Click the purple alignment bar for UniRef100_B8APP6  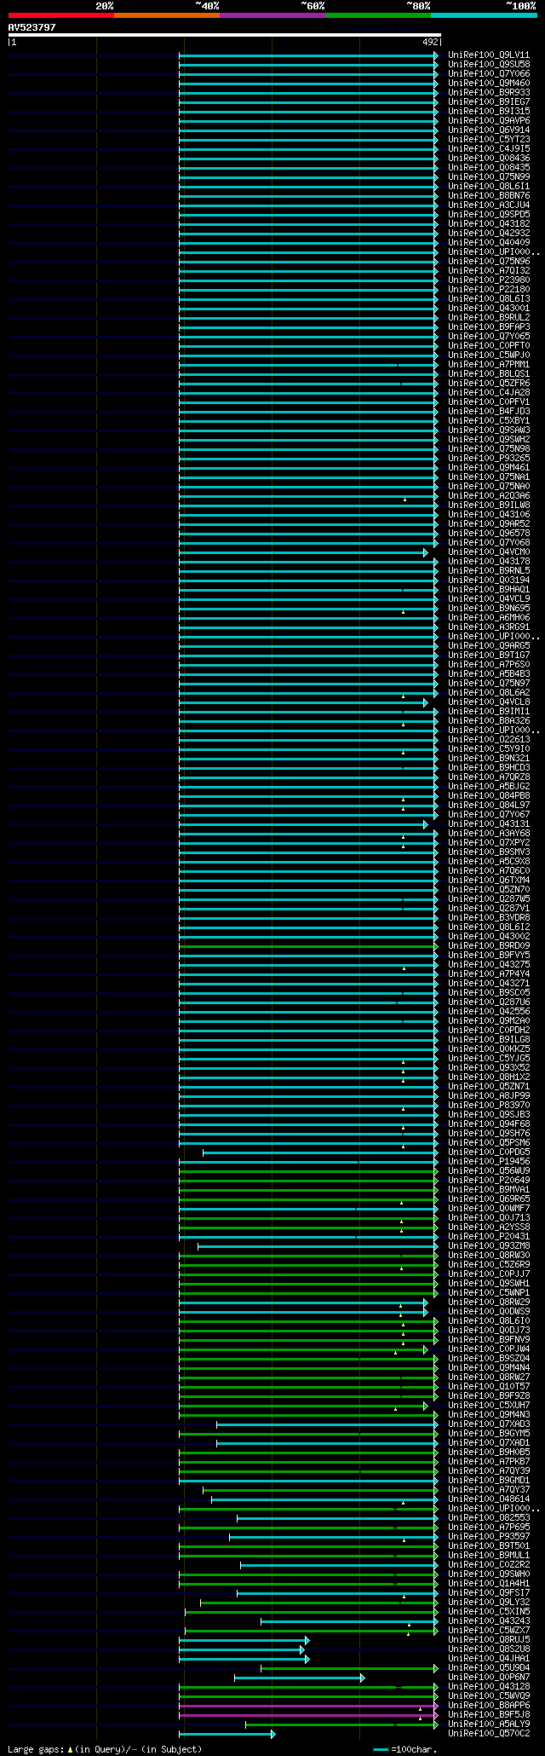click(x=308, y=1706)
